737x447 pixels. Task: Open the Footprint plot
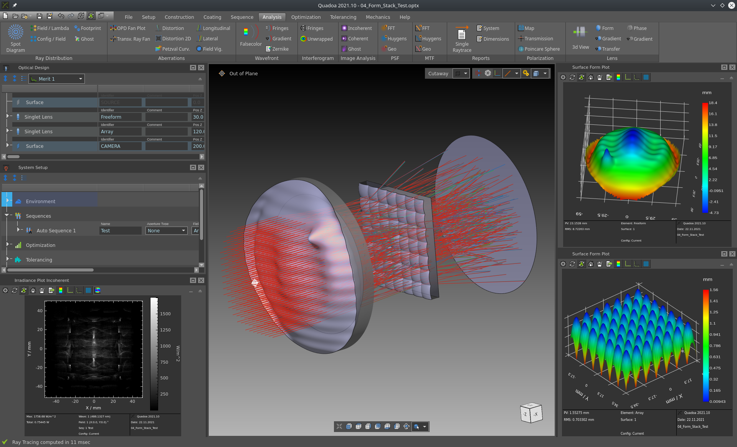pos(88,28)
